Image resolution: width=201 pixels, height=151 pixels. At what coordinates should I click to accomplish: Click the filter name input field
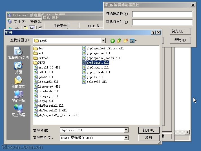click(162, 14)
